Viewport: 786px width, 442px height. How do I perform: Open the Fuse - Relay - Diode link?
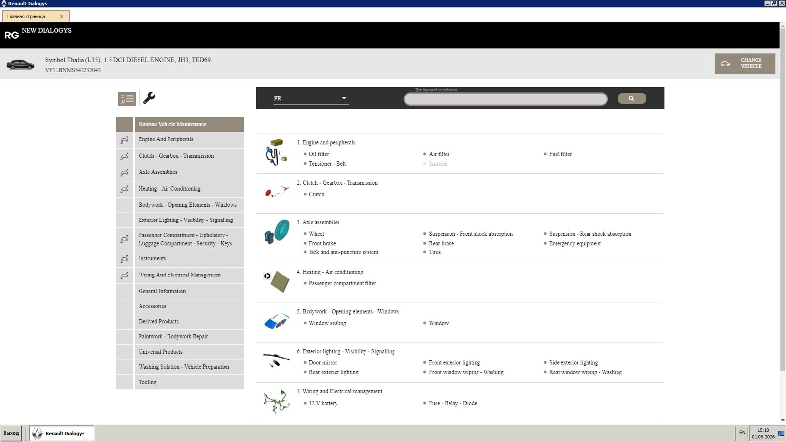[453, 403]
